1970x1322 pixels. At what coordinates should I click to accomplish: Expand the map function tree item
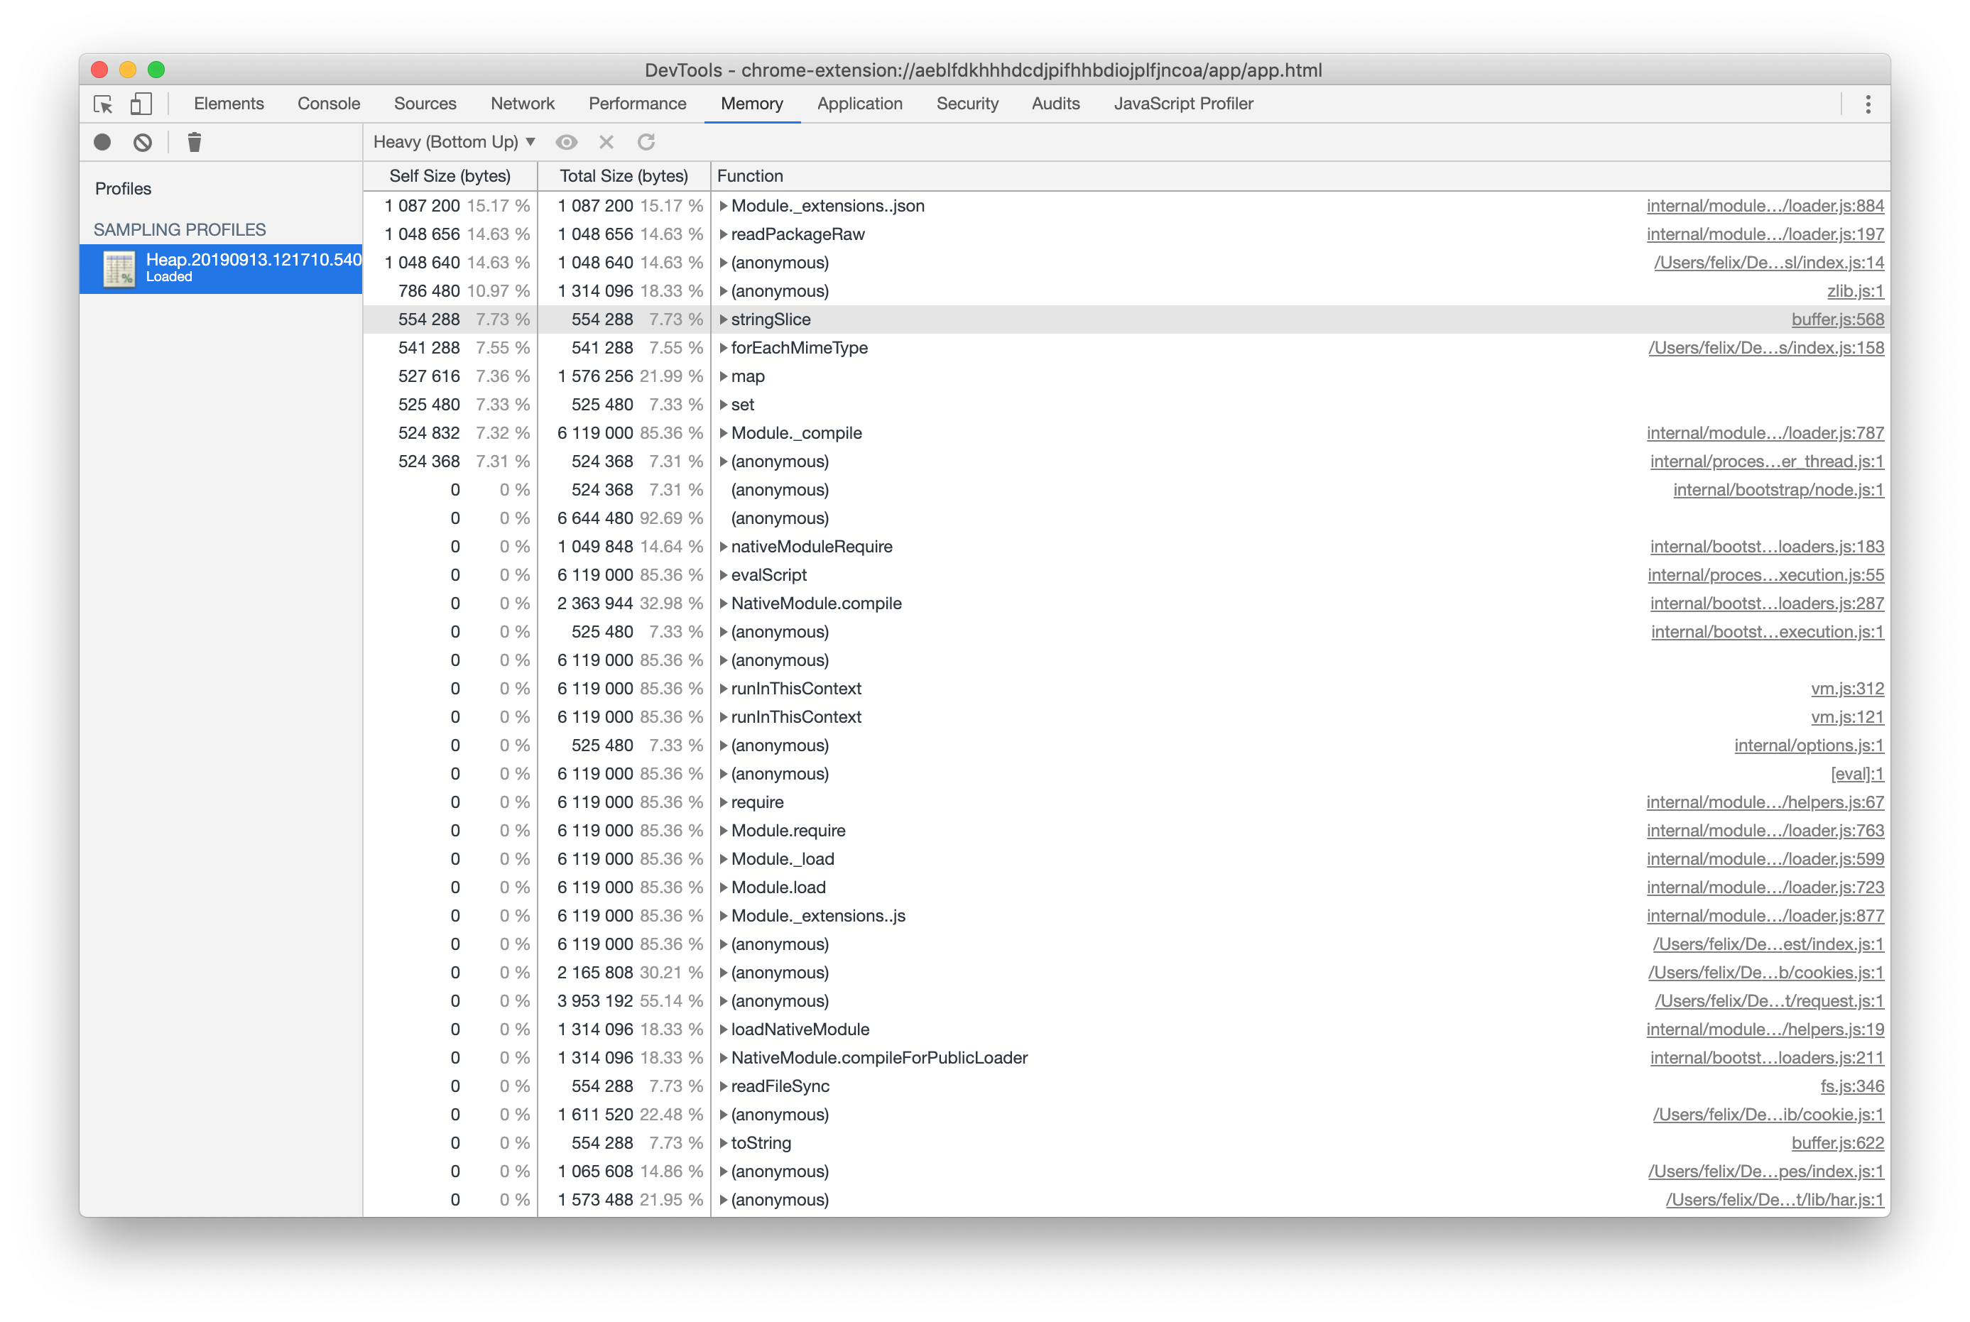[722, 375]
